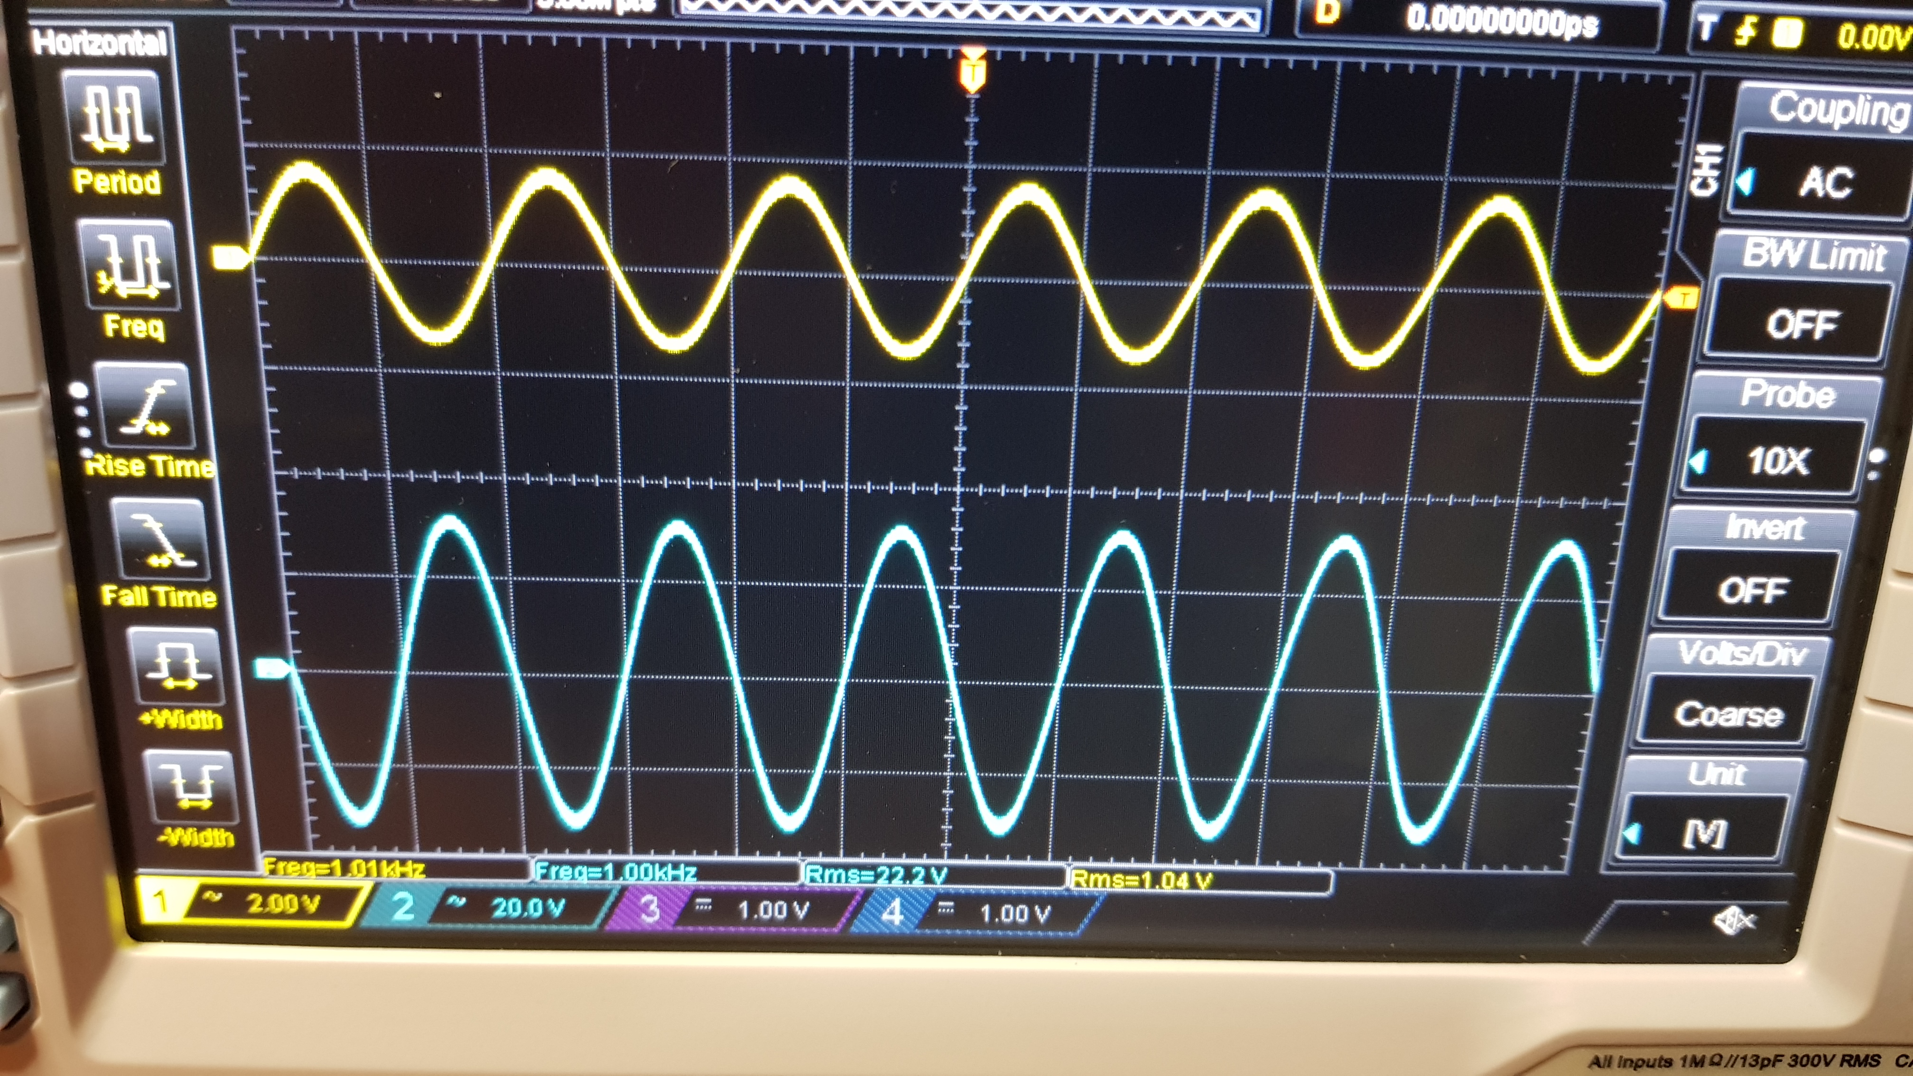Toggle the Invert OFF button
This screenshot has height=1076, width=1913.
pyautogui.click(x=1751, y=590)
